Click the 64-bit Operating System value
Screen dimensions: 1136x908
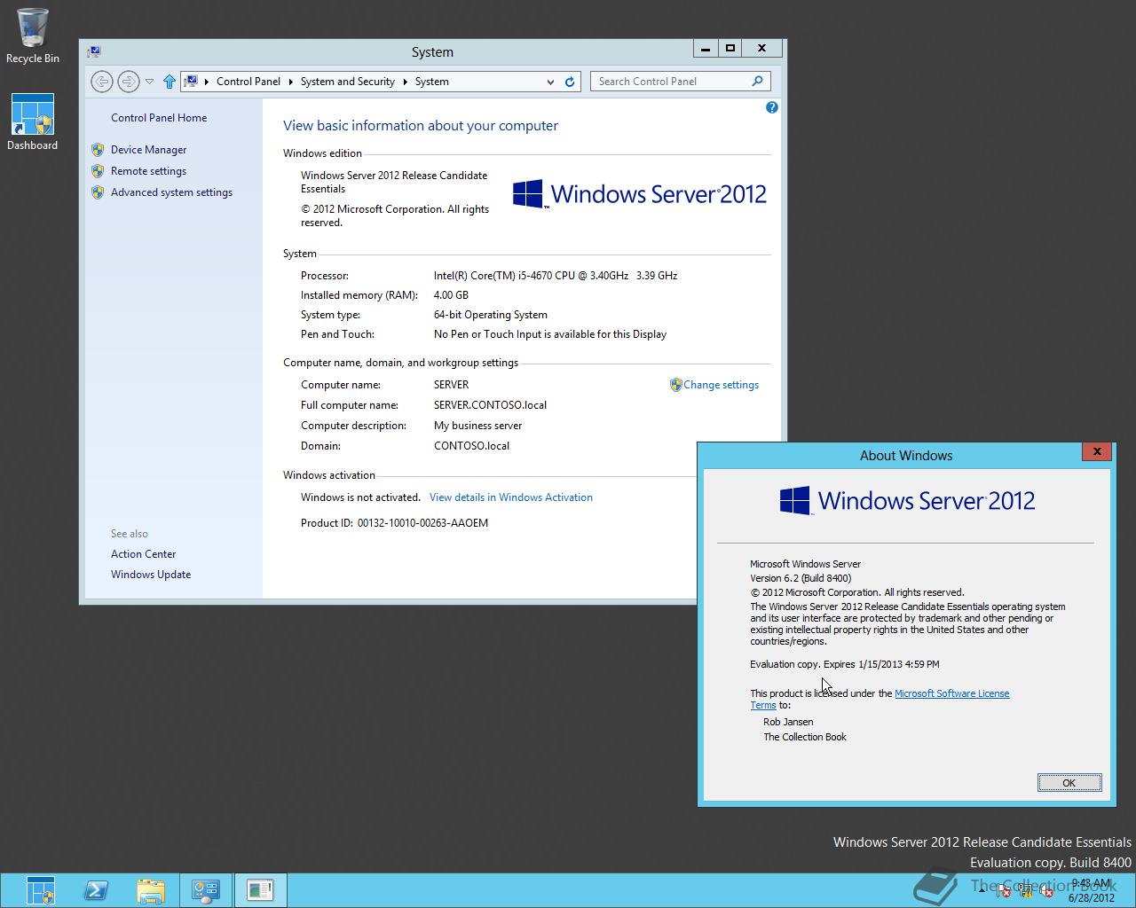(x=490, y=315)
